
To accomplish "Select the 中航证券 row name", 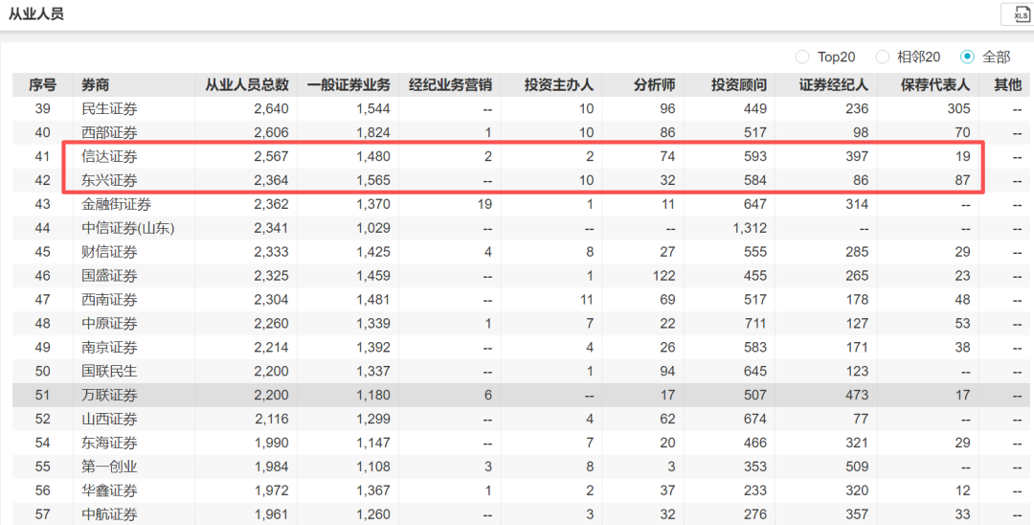I will click(x=109, y=514).
